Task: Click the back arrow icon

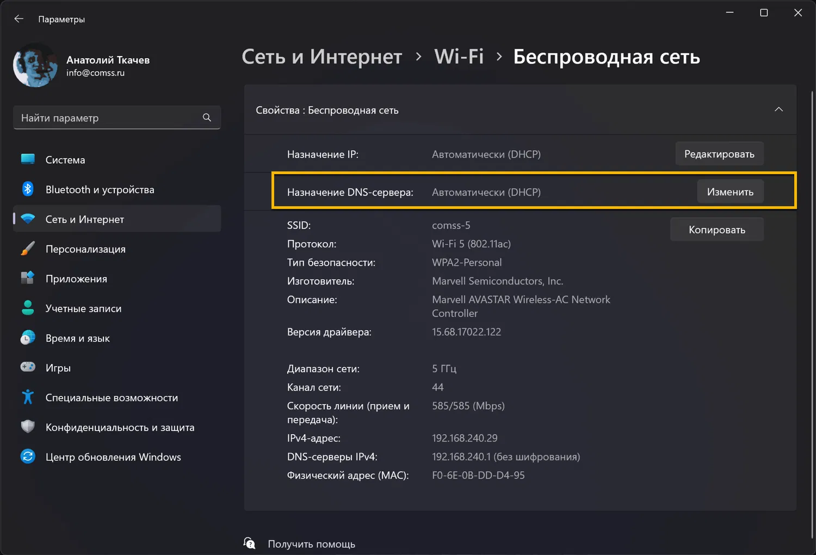Action: (19, 19)
